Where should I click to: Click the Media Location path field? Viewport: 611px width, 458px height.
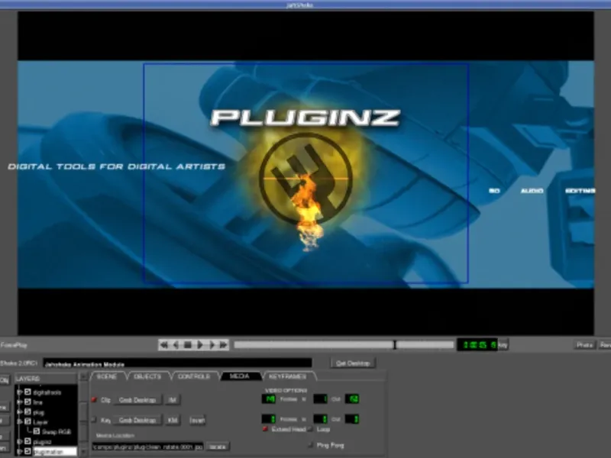(x=147, y=447)
